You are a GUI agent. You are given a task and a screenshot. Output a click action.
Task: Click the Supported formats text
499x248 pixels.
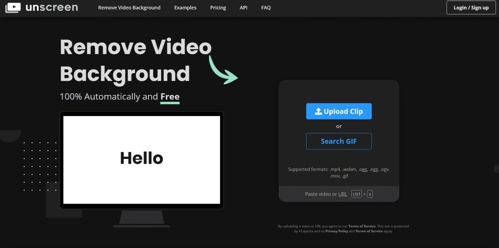coord(339,173)
